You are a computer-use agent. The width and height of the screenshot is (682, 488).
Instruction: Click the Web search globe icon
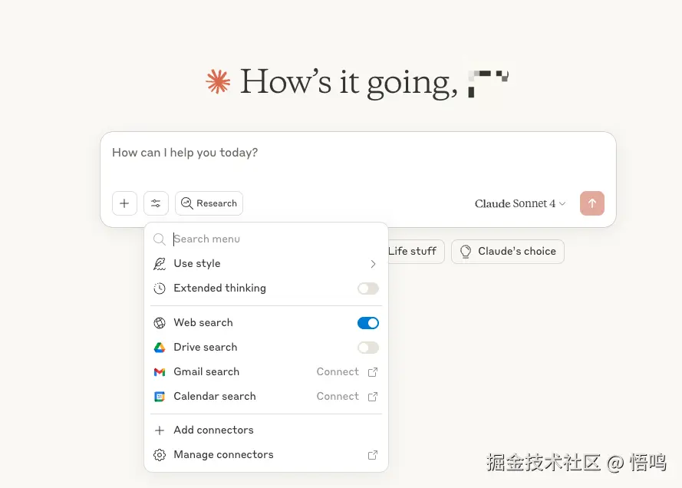(160, 323)
